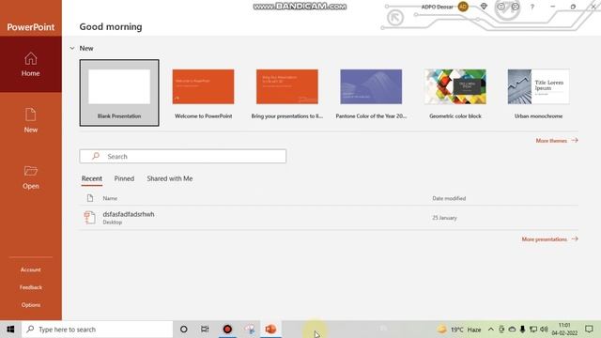
Task: Switch to the Shared with Me tab
Action: click(170, 178)
